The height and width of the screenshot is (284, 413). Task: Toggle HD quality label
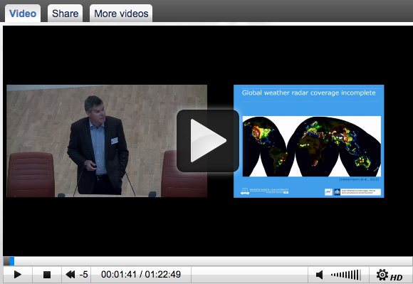pyautogui.click(x=396, y=277)
